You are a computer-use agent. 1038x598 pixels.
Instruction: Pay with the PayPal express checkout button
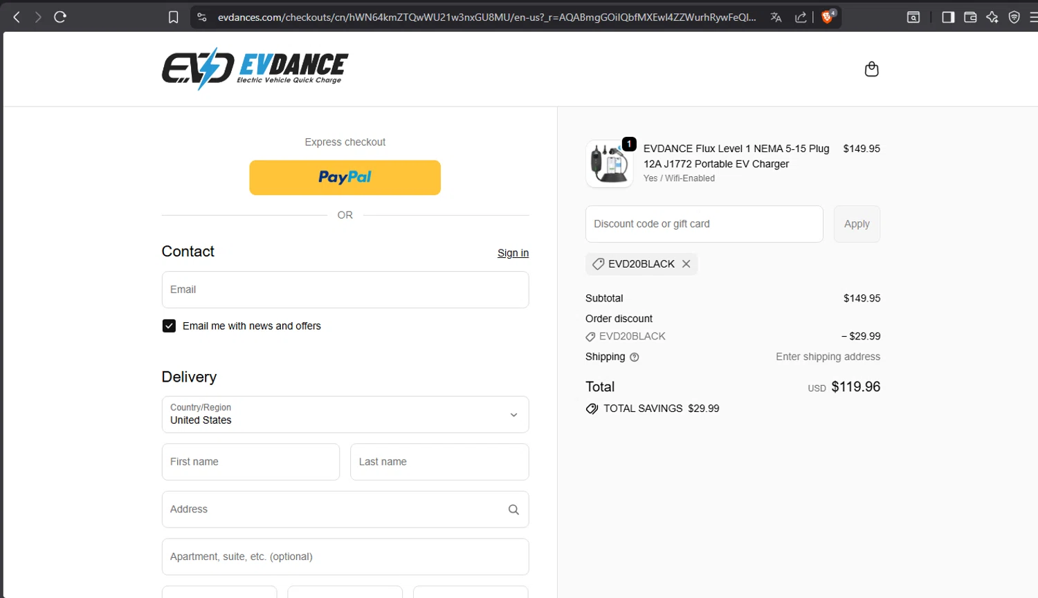(x=345, y=178)
